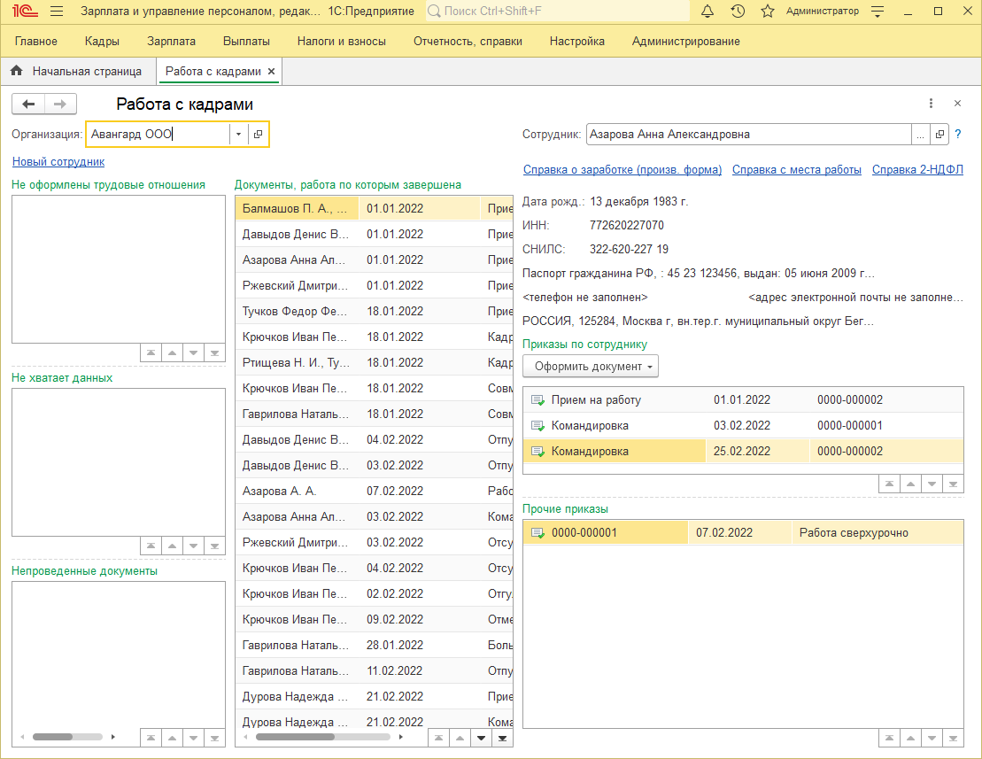Open the Отчетность, справки menu

click(x=468, y=42)
